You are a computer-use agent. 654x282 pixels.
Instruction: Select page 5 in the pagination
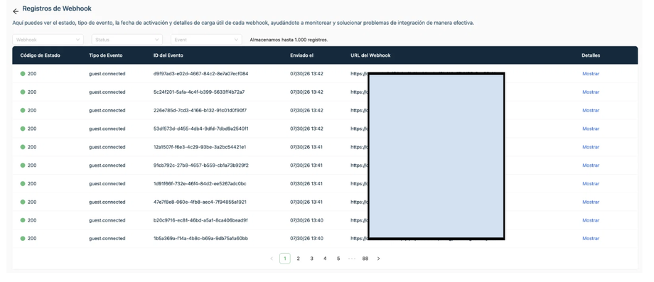point(338,259)
